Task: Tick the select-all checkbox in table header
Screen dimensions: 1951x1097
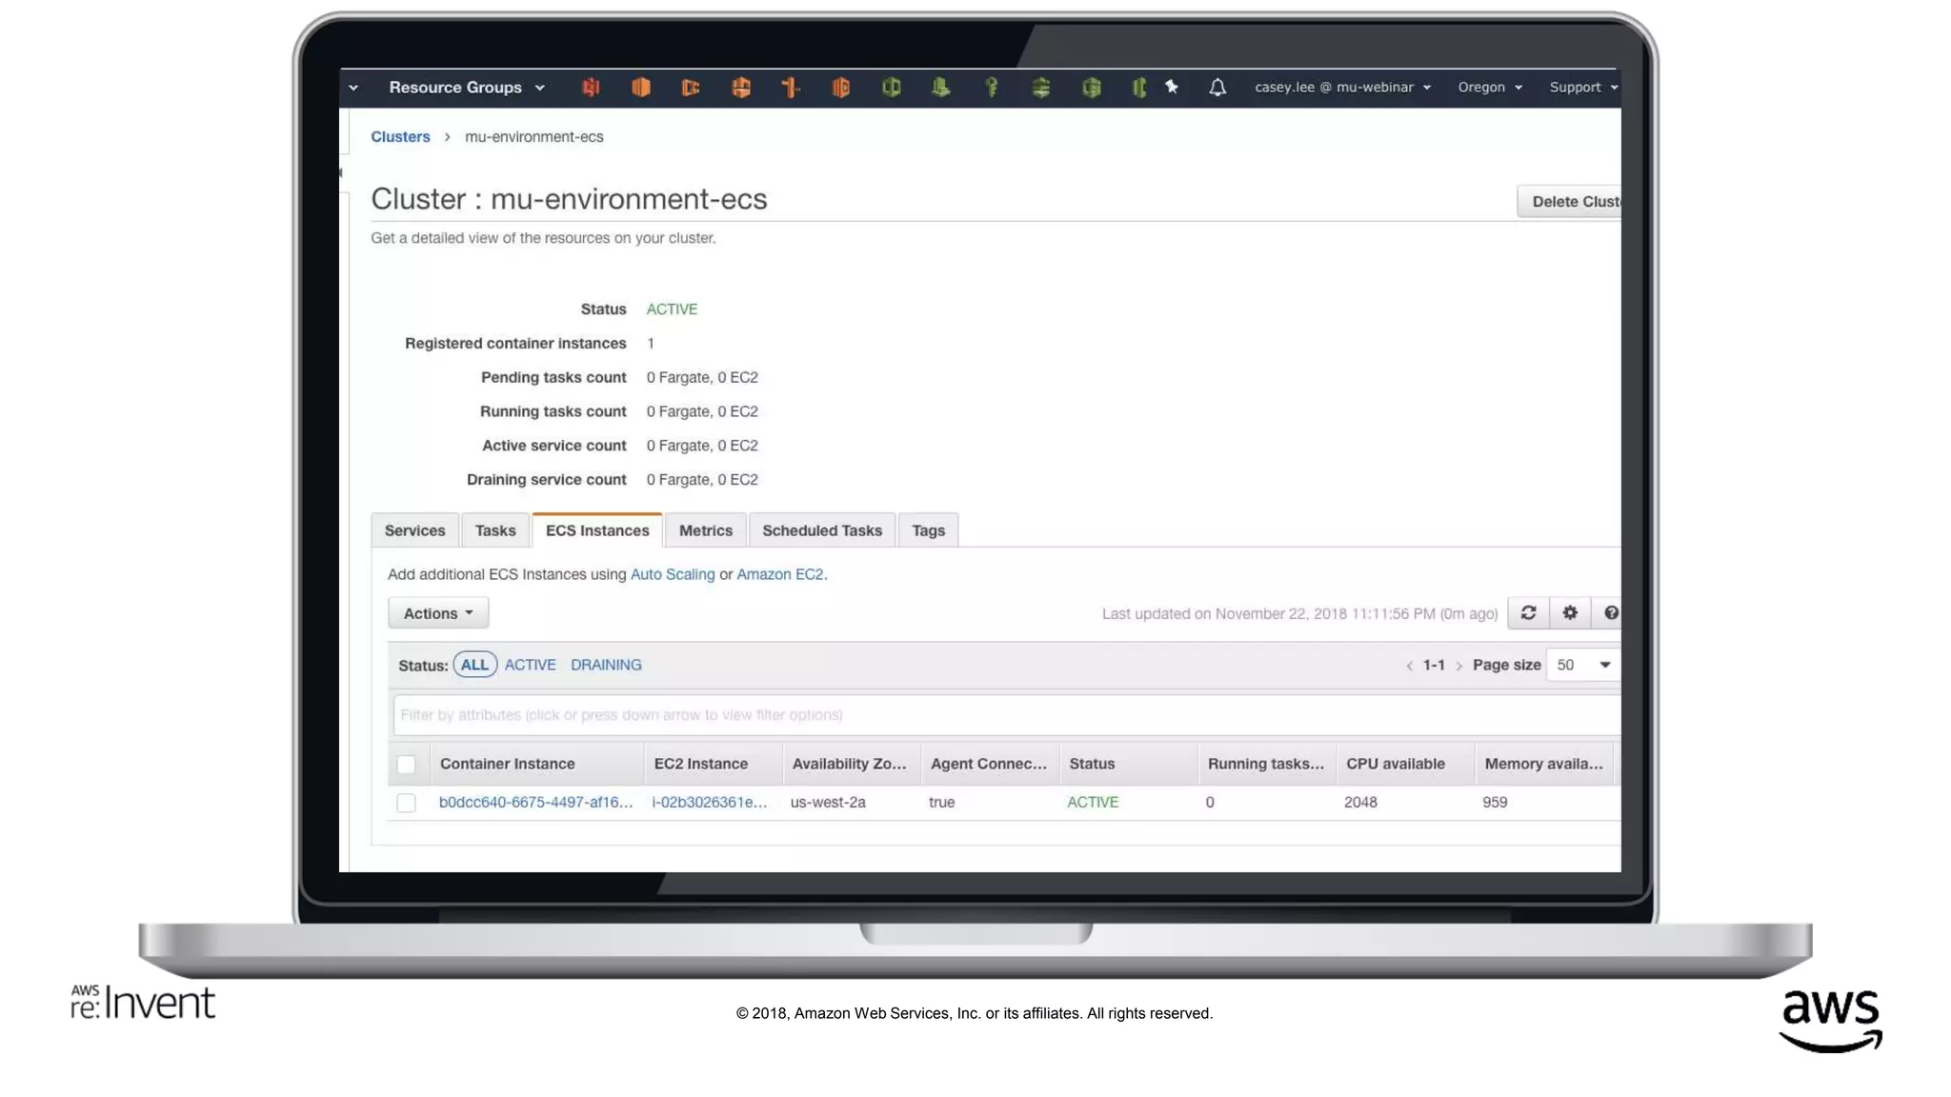Action: pyautogui.click(x=406, y=765)
